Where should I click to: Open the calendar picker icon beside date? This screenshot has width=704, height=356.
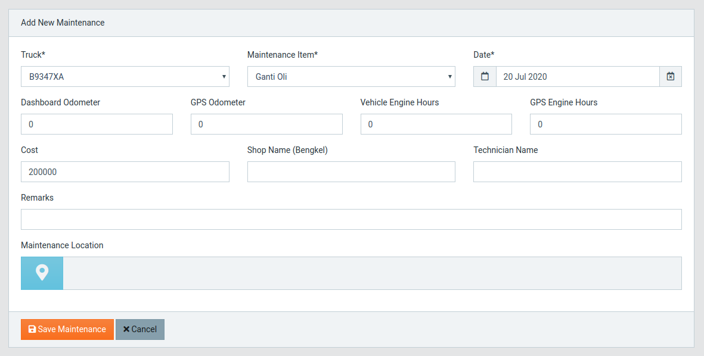click(485, 77)
